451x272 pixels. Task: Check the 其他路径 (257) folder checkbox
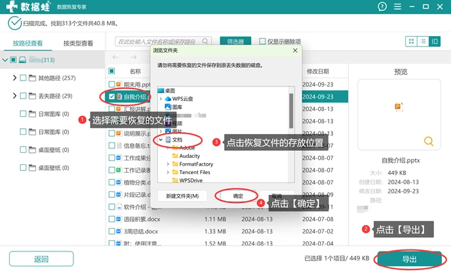click(23, 78)
